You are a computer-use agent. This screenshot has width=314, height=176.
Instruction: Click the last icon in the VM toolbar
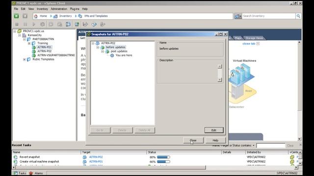(103, 24)
